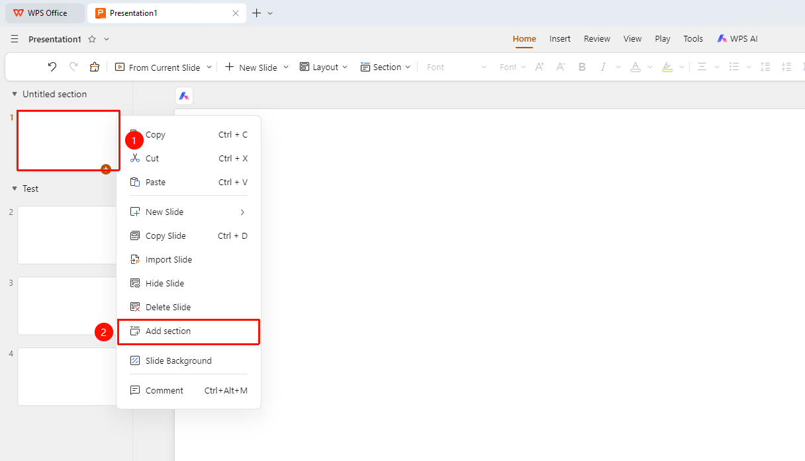
Task: Toggle italic formatting
Action: 603,67
